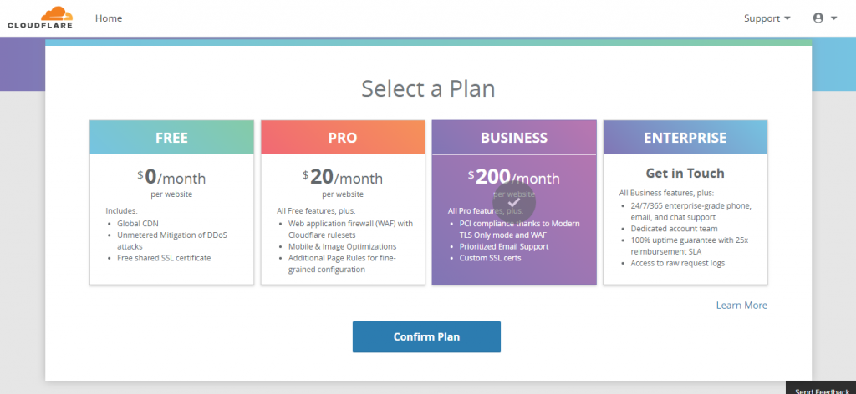Image resolution: width=856 pixels, height=394 pixels.
Task: Select the PRO plan header
Action: pyautogui.click(x=343, y=138)
